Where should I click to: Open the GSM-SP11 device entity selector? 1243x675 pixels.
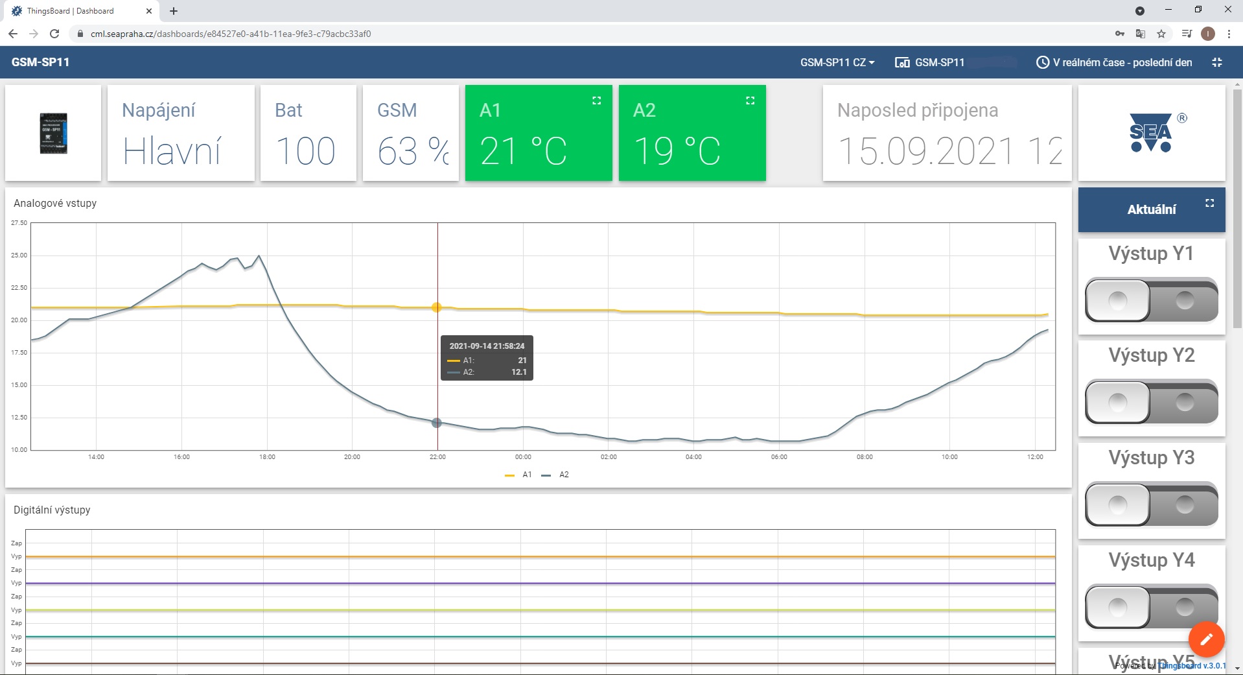coord(930,62)
